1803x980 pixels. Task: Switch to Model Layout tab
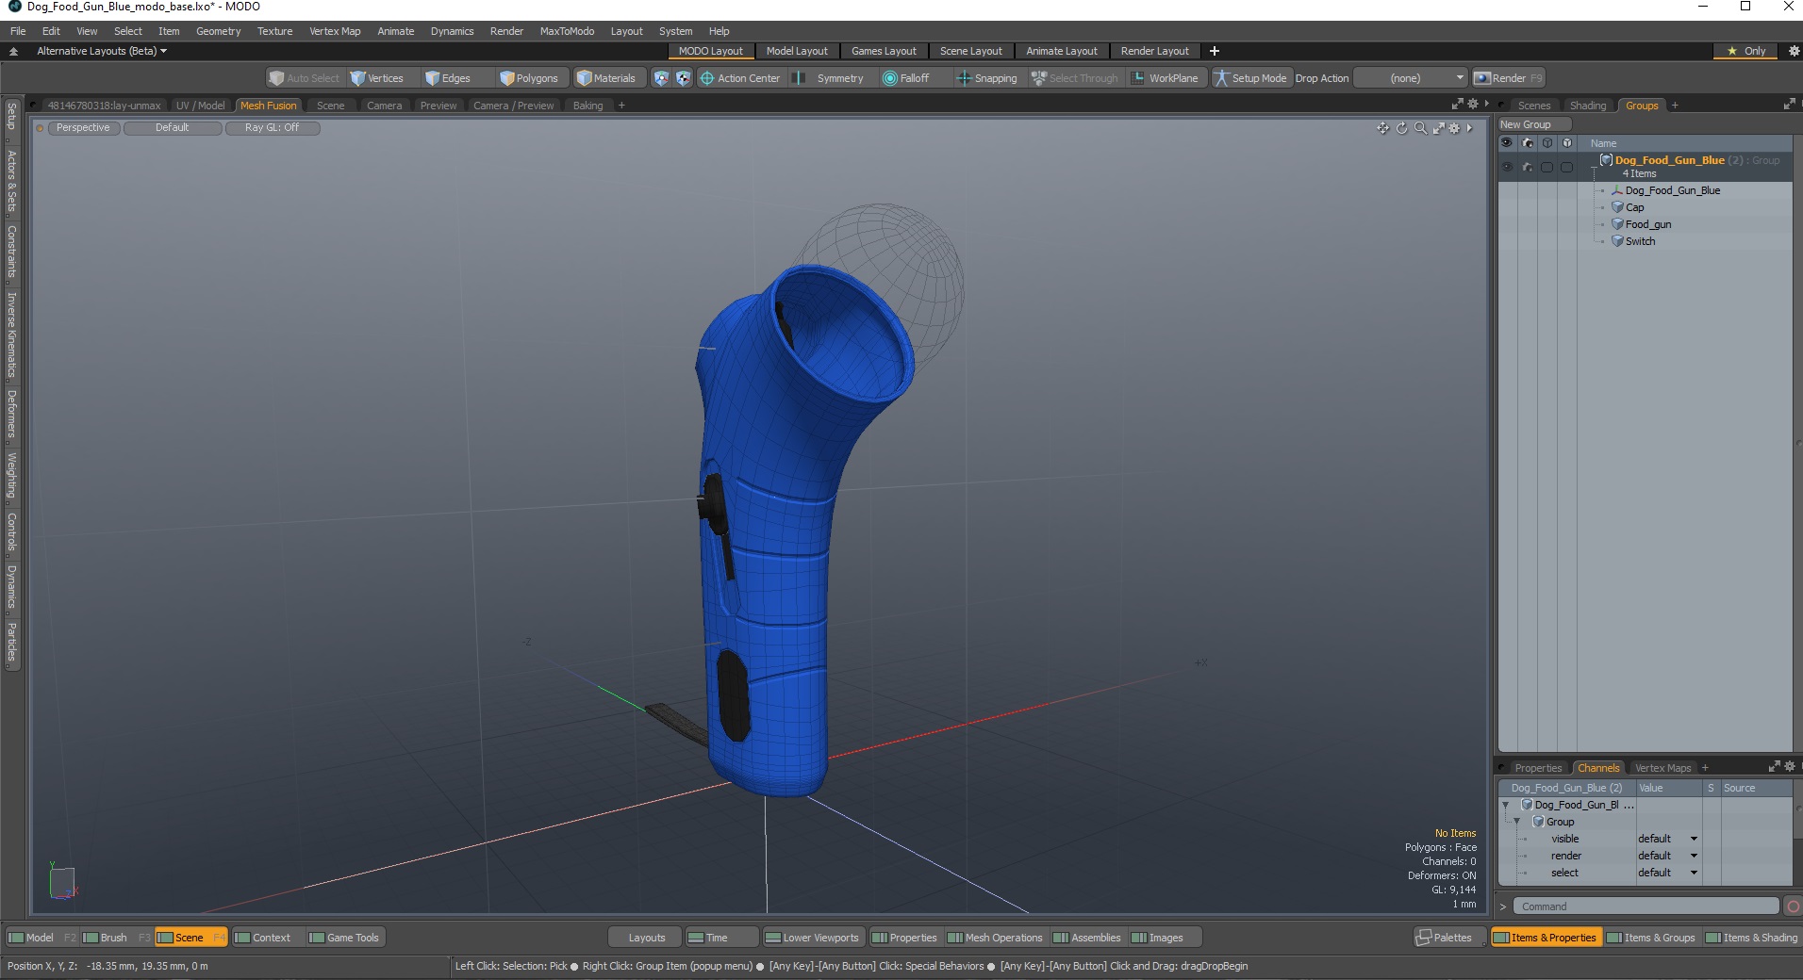pos(797,51)
